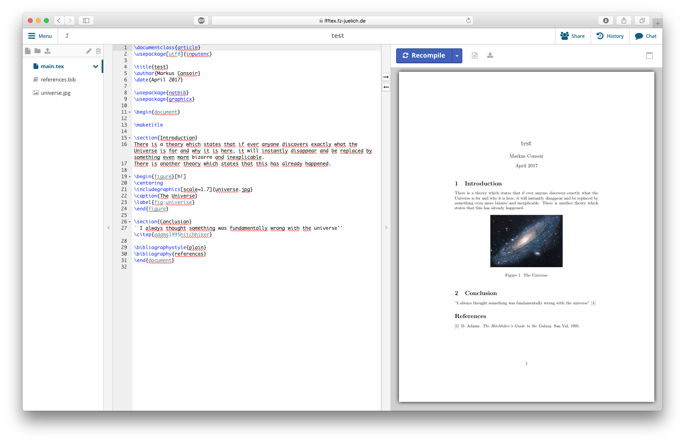Click the upload file icon in sidebar
The image size is (685, 443).
click(48, 51)
